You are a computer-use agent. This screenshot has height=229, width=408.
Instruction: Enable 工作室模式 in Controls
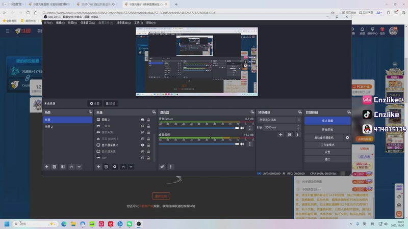coord(327,145)
